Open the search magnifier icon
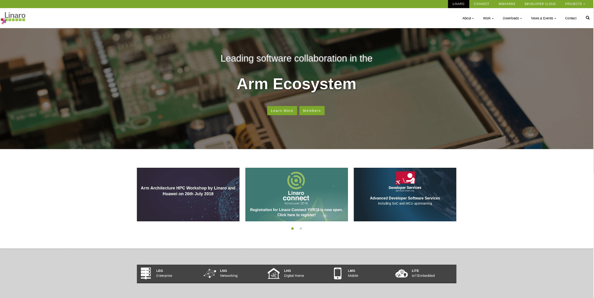Image resolution: width=594 pixels, height=298 pixels. coord(587,18)
